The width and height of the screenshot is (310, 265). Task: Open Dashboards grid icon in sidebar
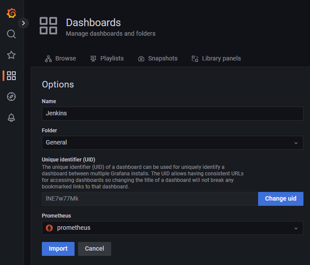click(x=11, y=76)
